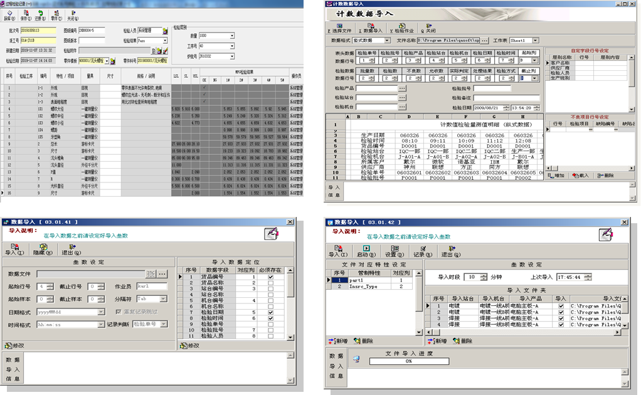Click 删除 under the 导入文件夹 table

click(x=462, y=341)
